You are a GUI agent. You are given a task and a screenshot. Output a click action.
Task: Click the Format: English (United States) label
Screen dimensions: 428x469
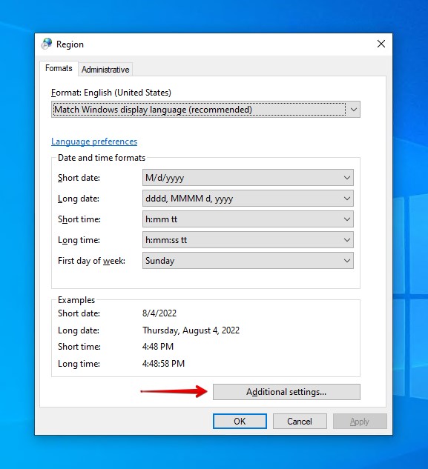click(x=111, y=93)
